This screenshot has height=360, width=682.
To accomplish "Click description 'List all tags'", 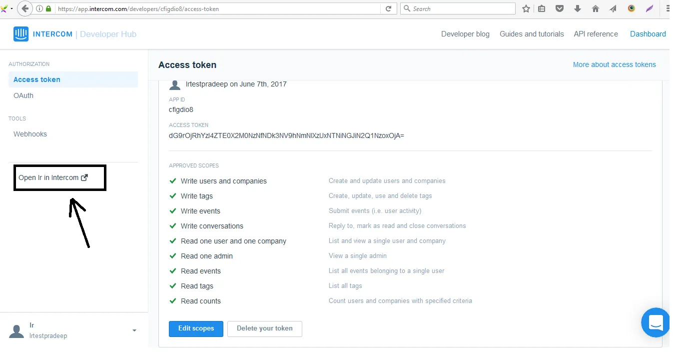I will click(x=345, y=286).
